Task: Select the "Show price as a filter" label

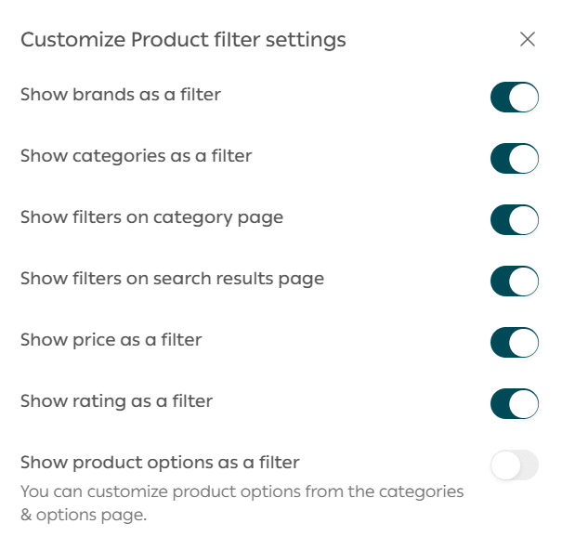Action: pos(111,340)
